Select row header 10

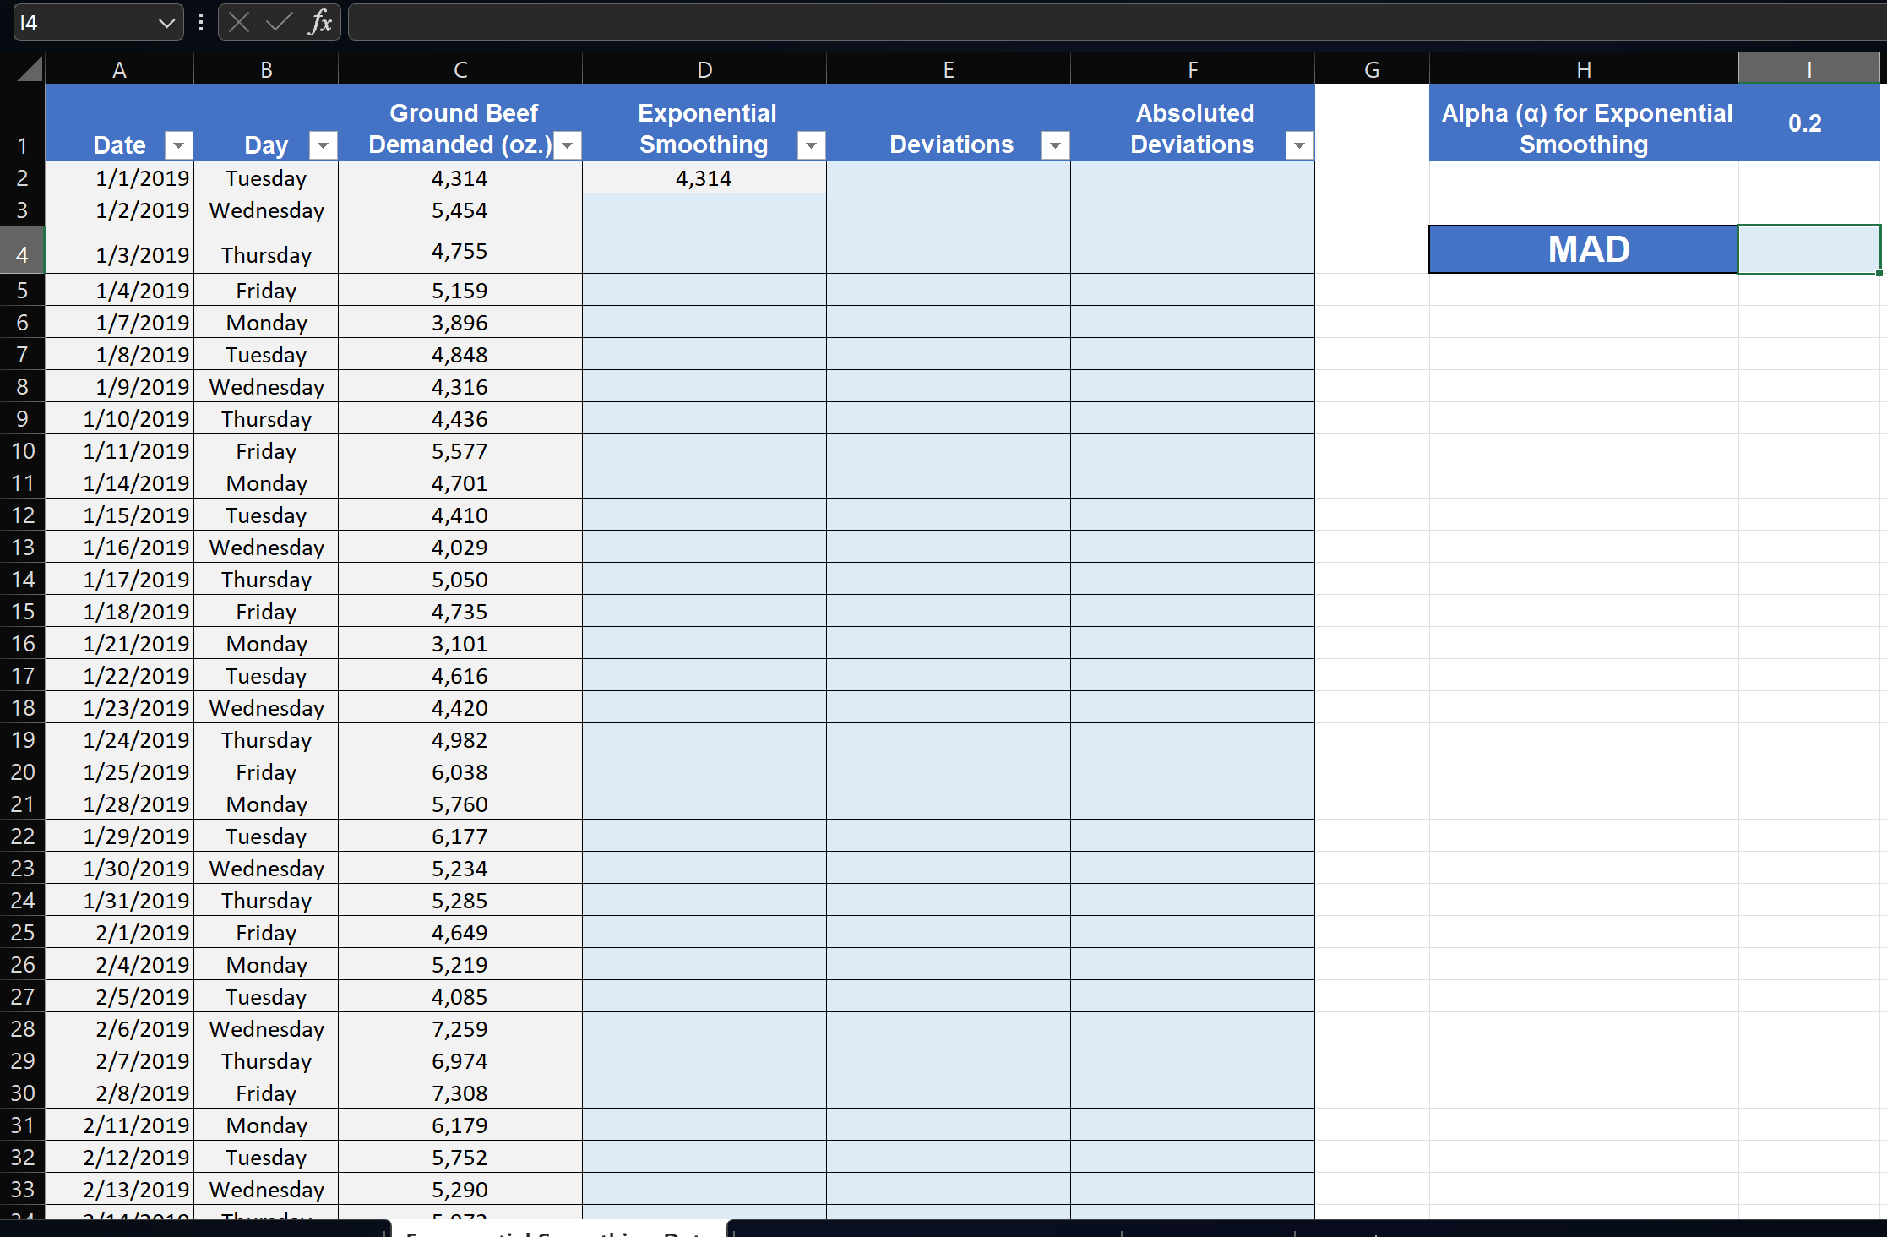[23, 450]
